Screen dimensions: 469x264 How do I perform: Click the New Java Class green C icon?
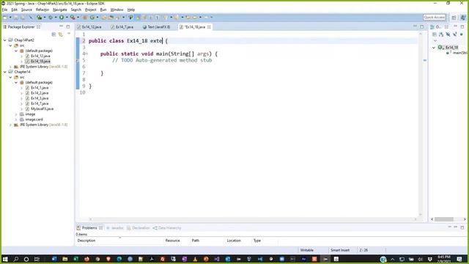click(92, 18)
